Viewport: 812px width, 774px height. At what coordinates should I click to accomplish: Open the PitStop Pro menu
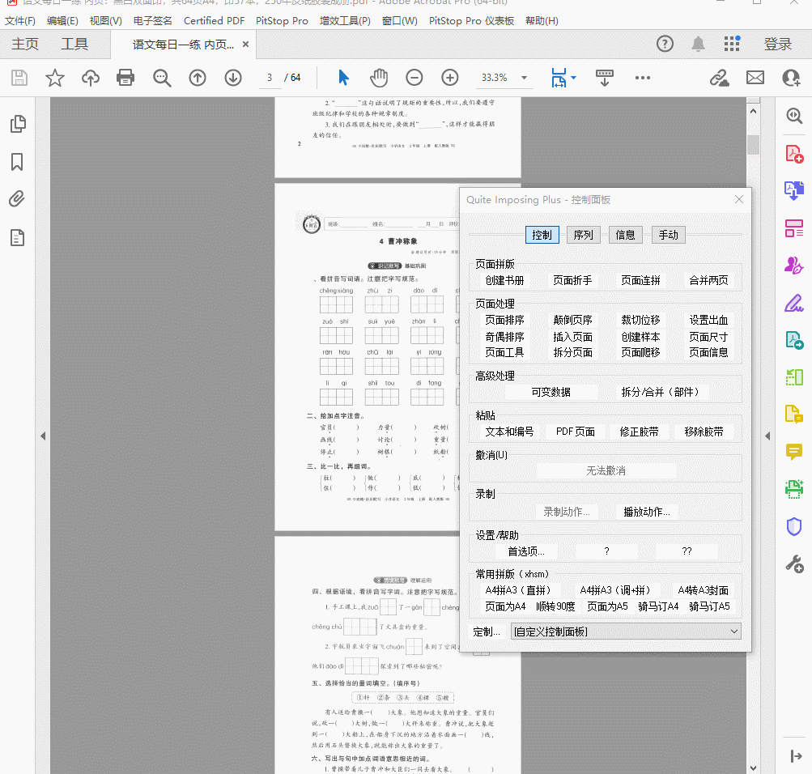[282, 21]
